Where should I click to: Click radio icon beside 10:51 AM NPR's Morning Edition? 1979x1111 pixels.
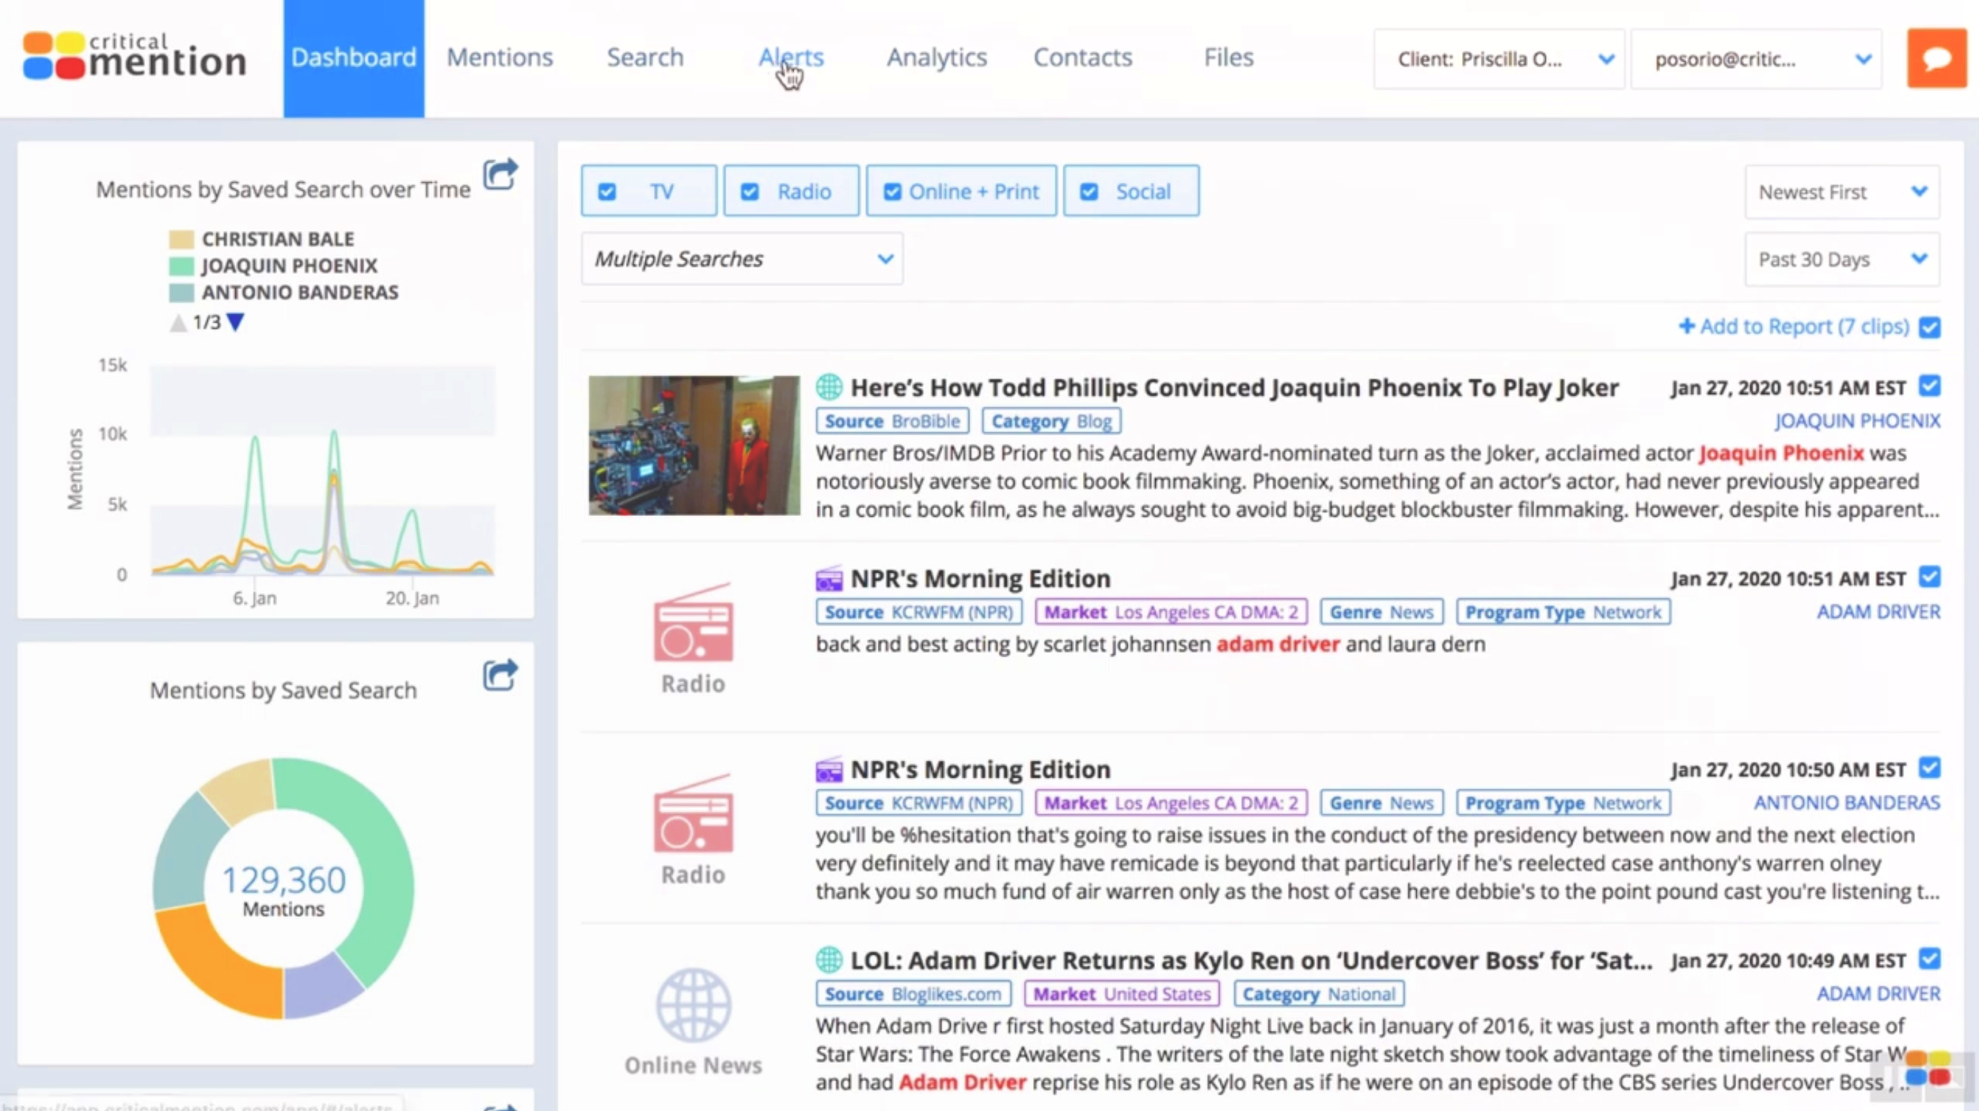tap(829, 578)
